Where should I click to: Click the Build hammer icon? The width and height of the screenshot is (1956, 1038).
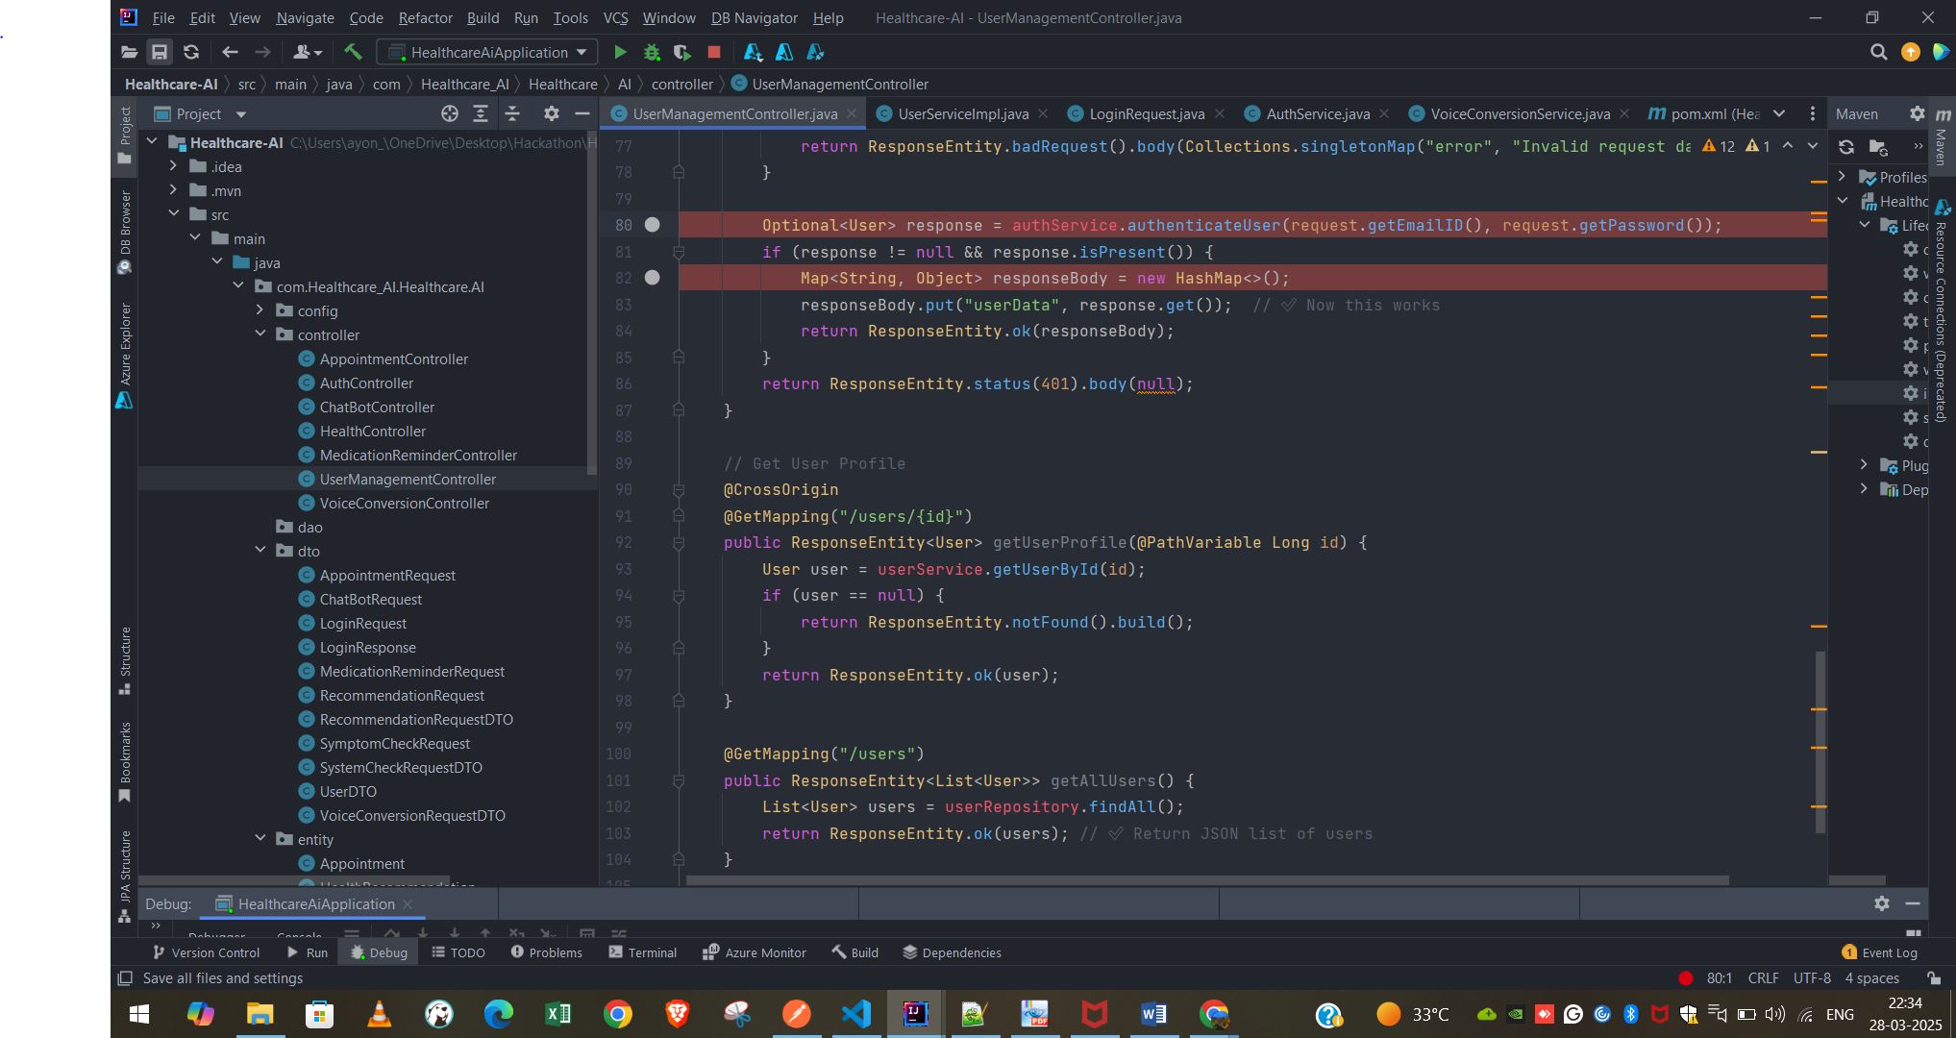point(353,52)
